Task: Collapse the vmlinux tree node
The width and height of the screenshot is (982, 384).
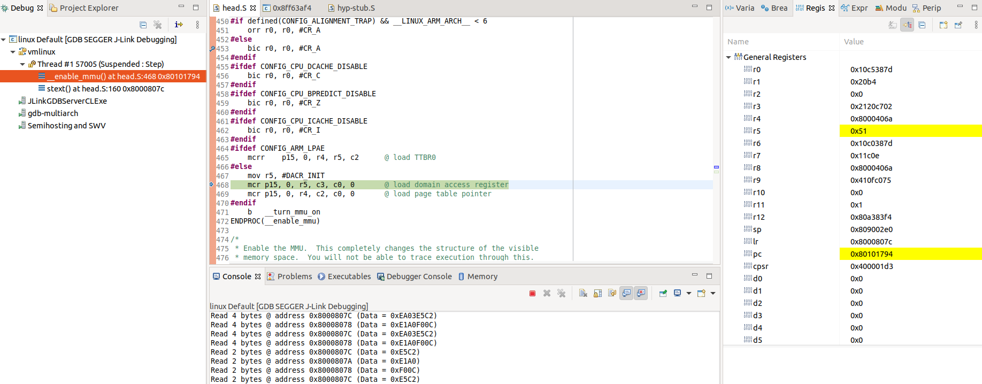Action: click(13, 52)
